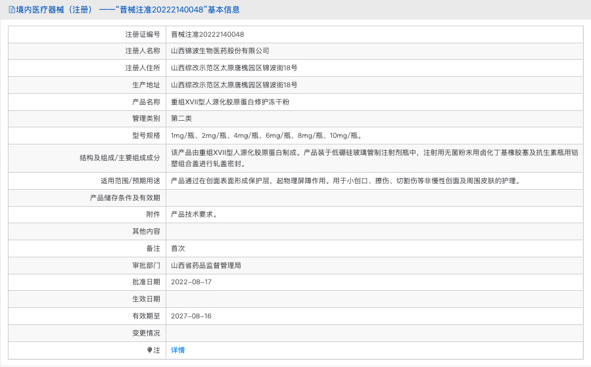
Task: Click the 注册人住所 label
Action: 143,68
